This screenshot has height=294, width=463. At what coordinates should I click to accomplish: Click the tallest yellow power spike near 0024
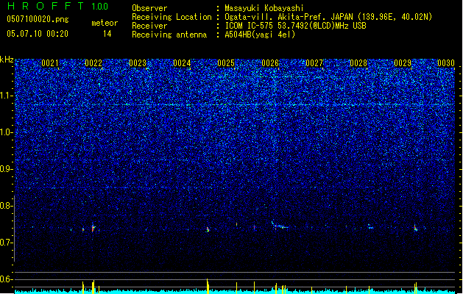pos(208,286)
